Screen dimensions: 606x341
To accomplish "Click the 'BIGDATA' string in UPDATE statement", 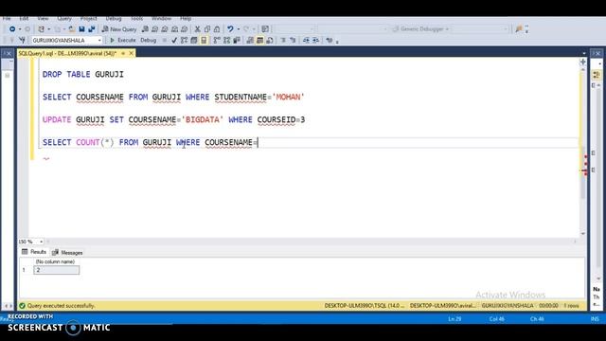I will [x=203, y=120].
